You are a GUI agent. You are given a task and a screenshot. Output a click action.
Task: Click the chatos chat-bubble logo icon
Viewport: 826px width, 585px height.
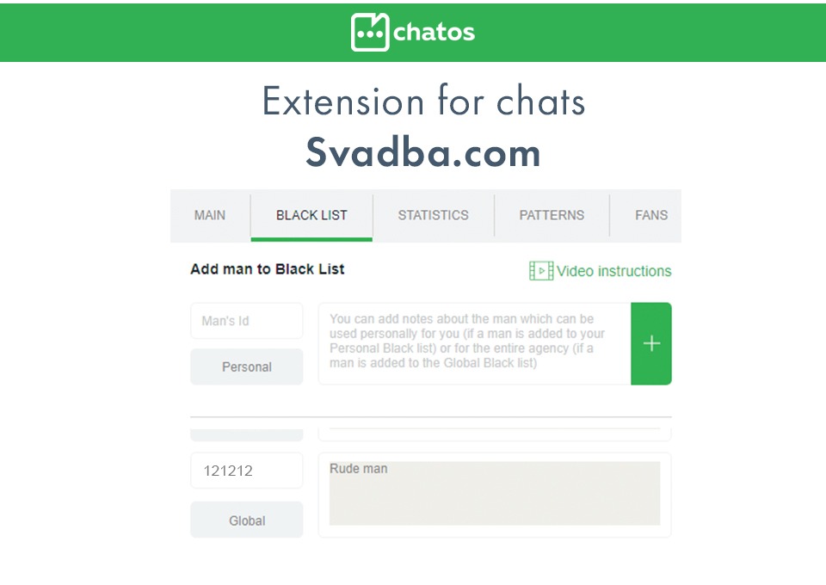click(370, 32)
